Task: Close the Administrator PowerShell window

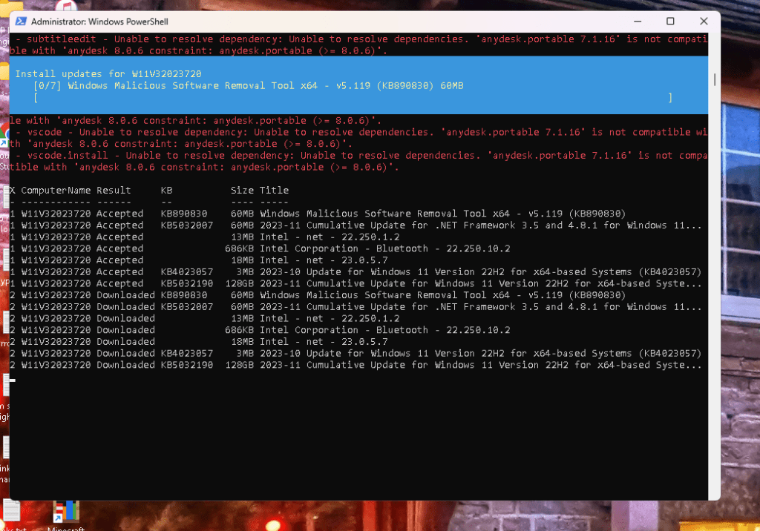Action: pyautogui.click(x=704, y=22)
